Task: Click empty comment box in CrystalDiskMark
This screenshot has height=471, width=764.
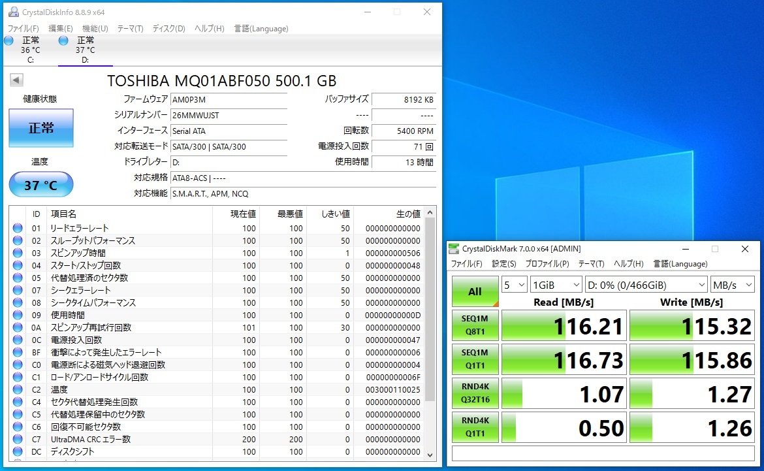Action: click(x=603, y=453)
